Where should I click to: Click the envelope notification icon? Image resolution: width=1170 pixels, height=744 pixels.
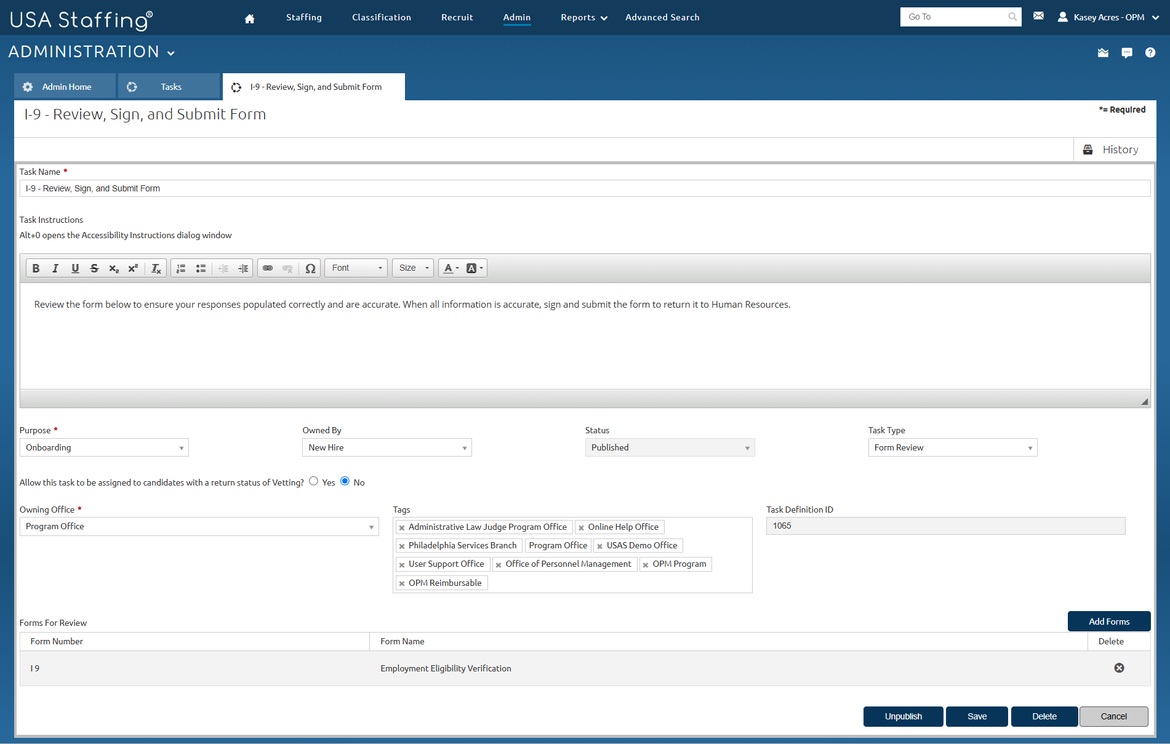point(1038,17)
